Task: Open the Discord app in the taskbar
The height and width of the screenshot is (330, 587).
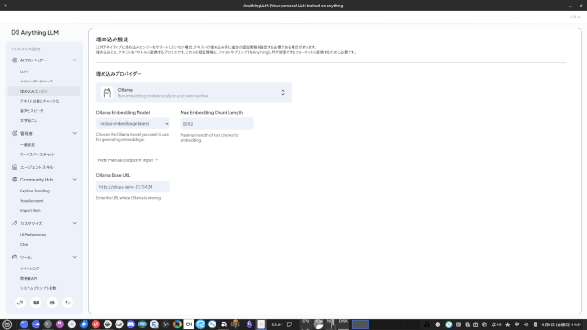Action: tap(130, 324)
